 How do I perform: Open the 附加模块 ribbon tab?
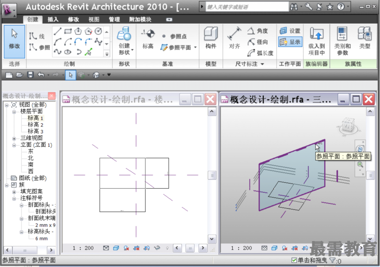(x=140, y=19)
